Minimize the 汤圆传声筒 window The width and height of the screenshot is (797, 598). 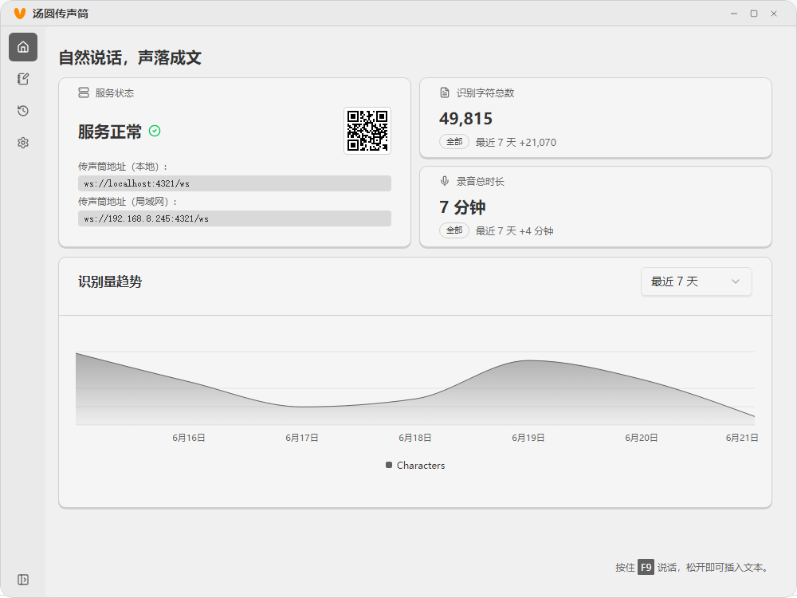click(x=734, y=14)
